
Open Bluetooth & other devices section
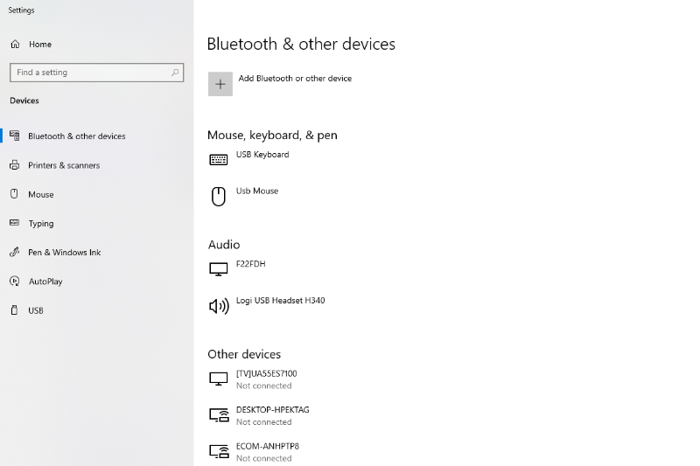pyautogui.click(x=77, y=136)
